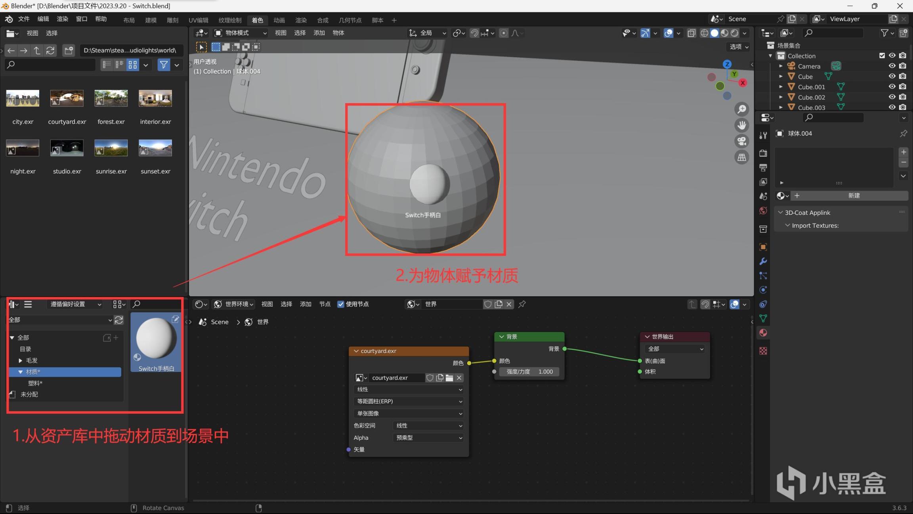Image resolution: width=913 pixels, height=514 pixels.
Task: Open the 文件 menu
Action: [x=24, y=19]
